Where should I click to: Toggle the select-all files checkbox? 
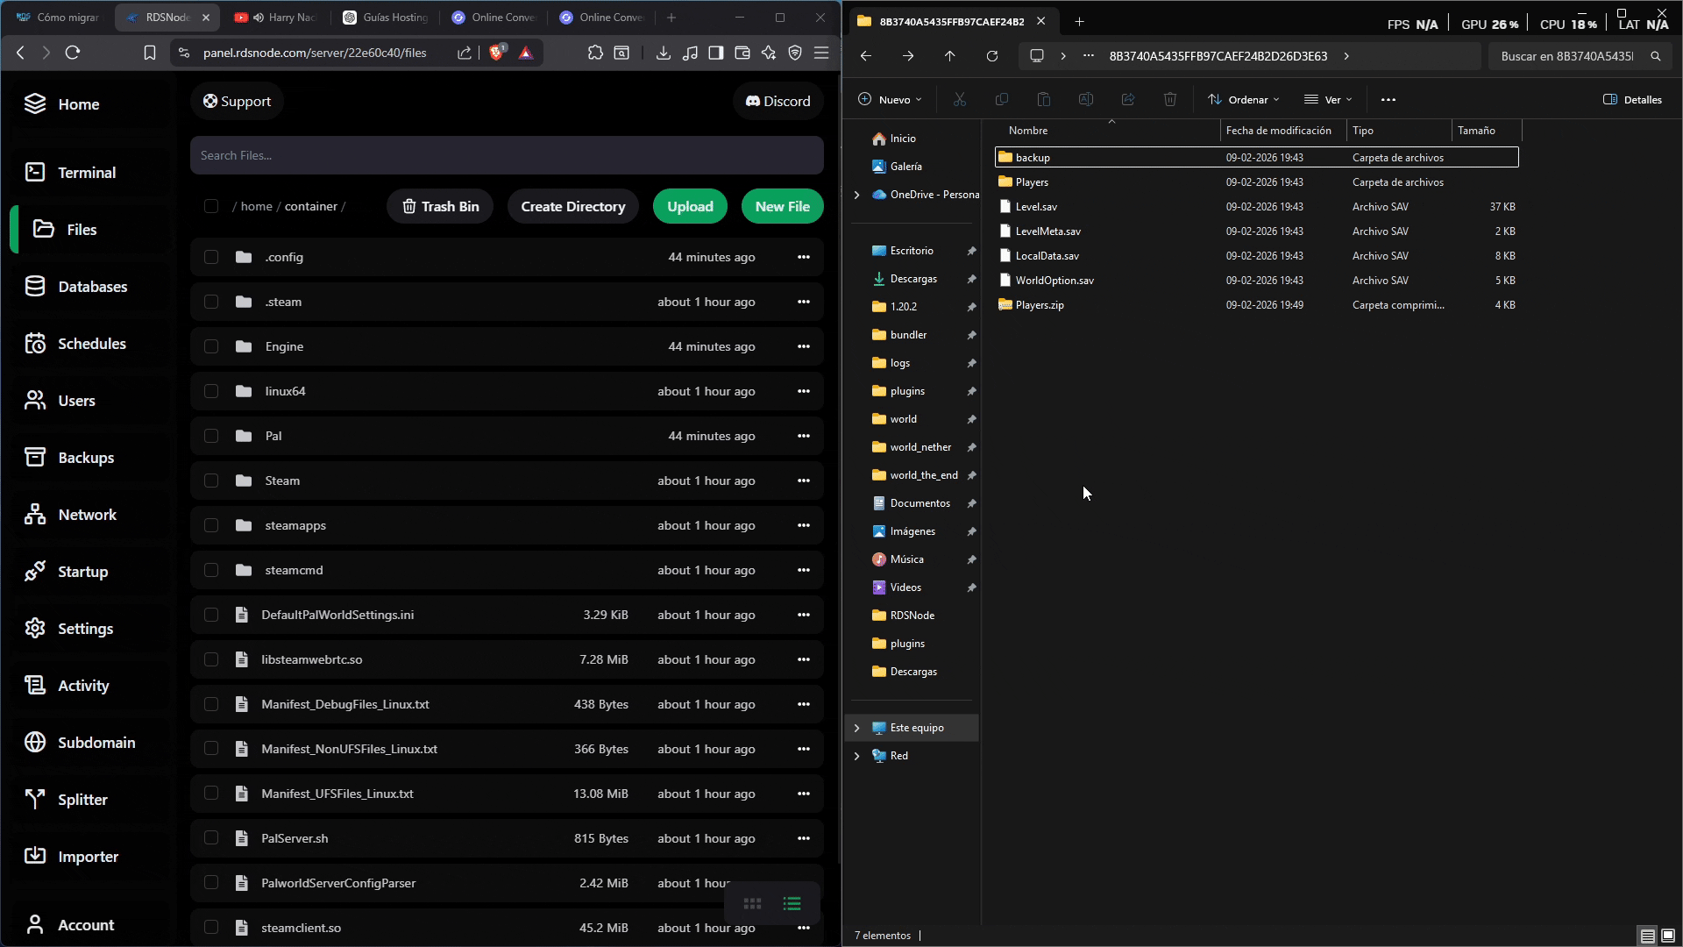click(x=211, y=206)
